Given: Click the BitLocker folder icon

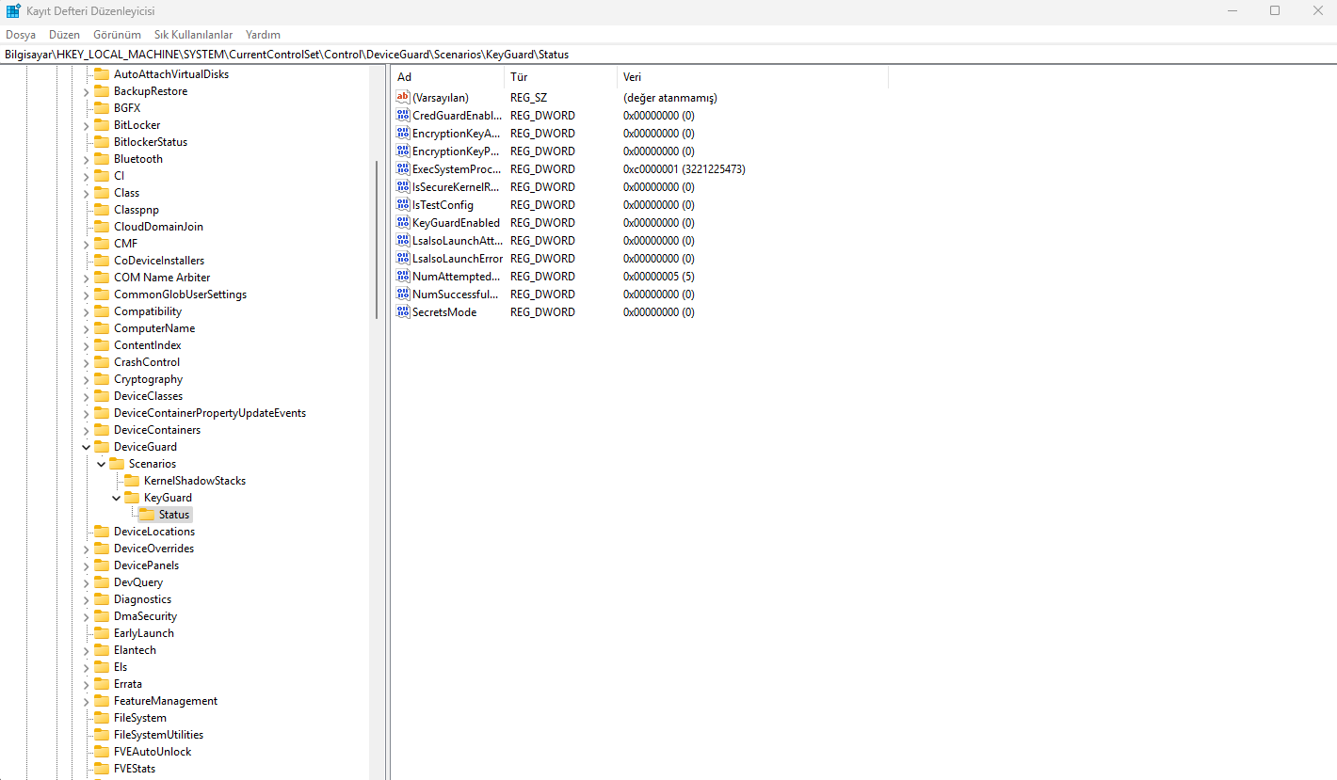Looking at the screenshot, I should [x=102, y=125].
